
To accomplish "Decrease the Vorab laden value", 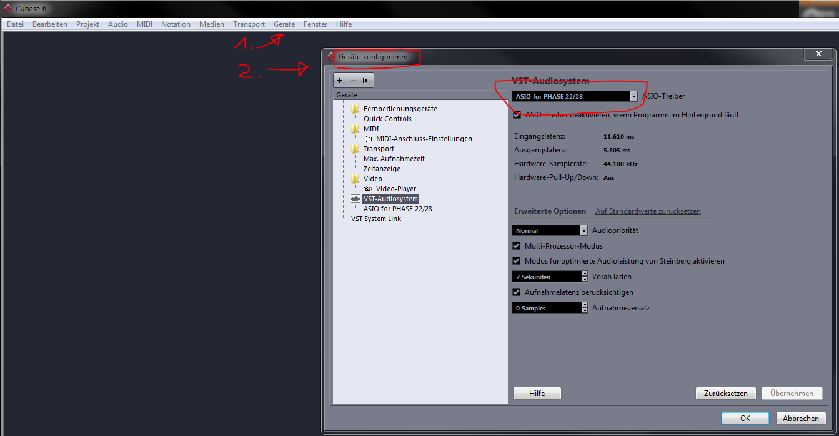I will tap(585, 279).
